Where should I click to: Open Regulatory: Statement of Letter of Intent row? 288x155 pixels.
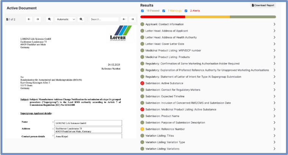click(208, 77)
